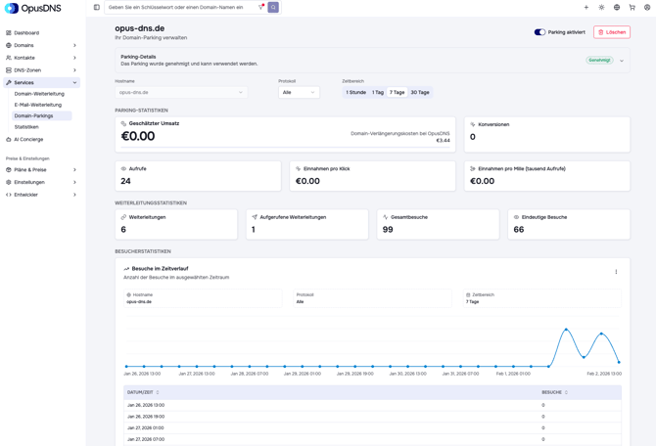This screenshot has width=656, height=446.
Task: Toggle the sidebar collapse icon
Action: pyautogui.click(x=97, y=7)
